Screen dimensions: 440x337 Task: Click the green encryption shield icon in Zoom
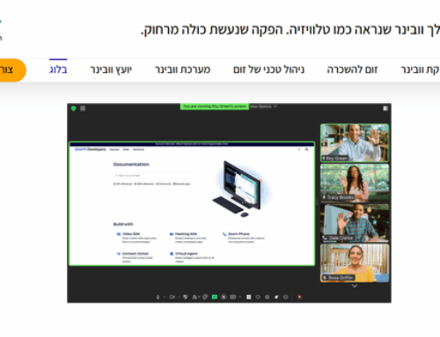pyautogui.click(x=73, y=108)
